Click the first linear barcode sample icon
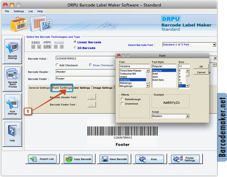 click(x=35, y=43)
